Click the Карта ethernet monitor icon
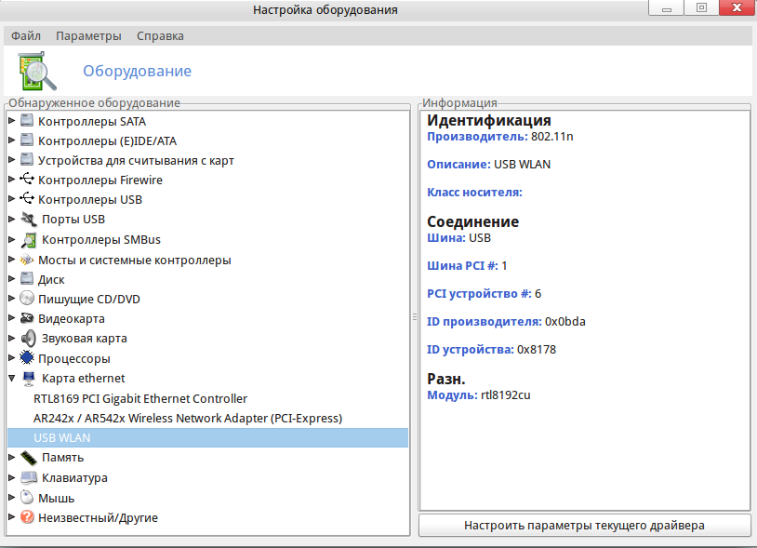 pyautogui.click(x=29, y=379)
